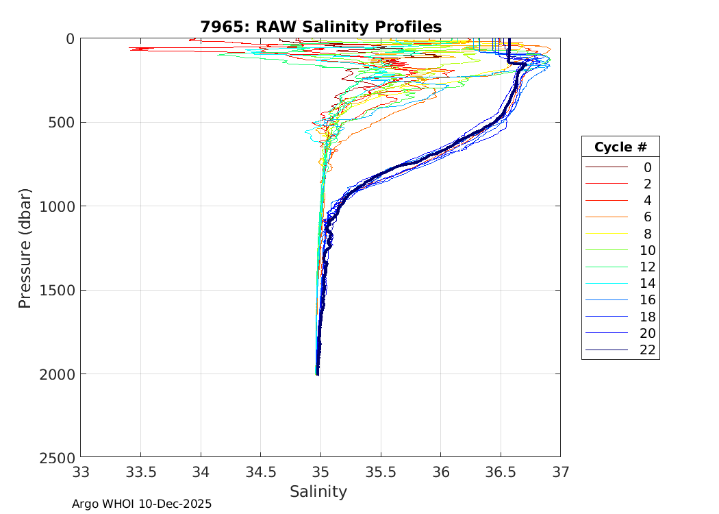The height and width of the screenshot is (514, 719).
Task: Click the 'Pressure (dbar)' y-axis label
Action: (x=25, y=247)
